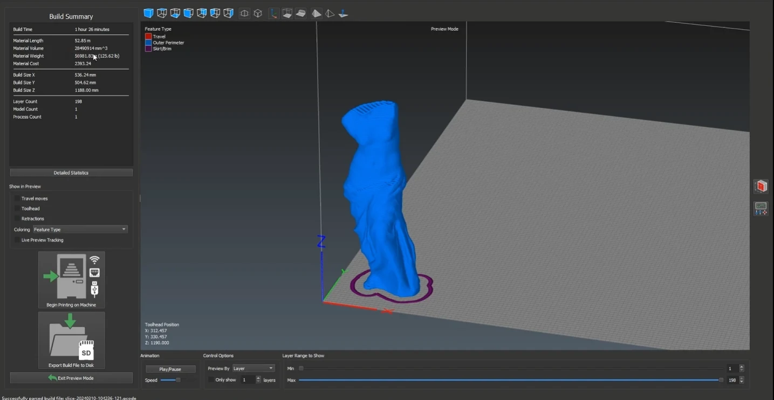Viewport: 774px width, 400px height.
Task: Toggle Live Preview Tracking checkbox
Action: [x=17, y=240]
